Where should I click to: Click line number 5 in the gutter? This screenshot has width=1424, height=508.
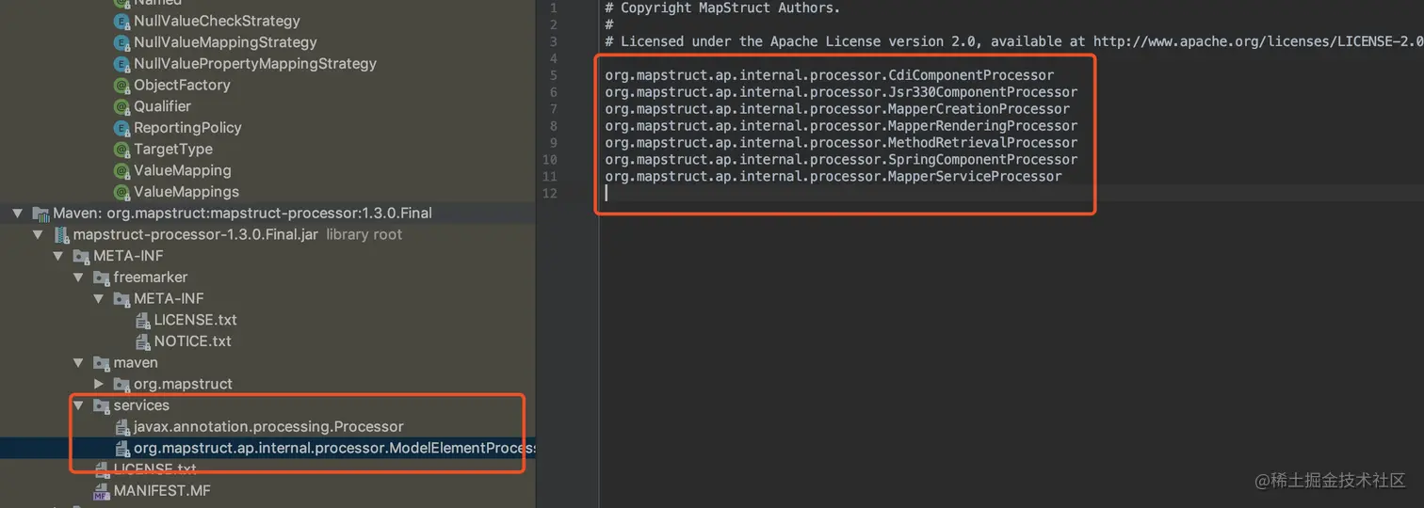point(553,75)
